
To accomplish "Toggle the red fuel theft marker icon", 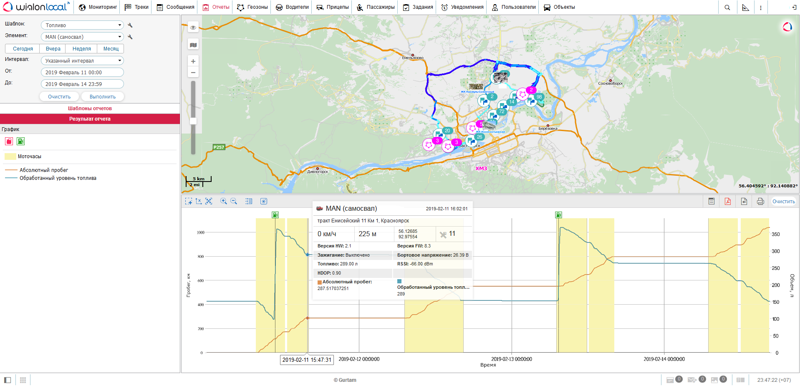I will pyautogui.click(x=9, y=141).
